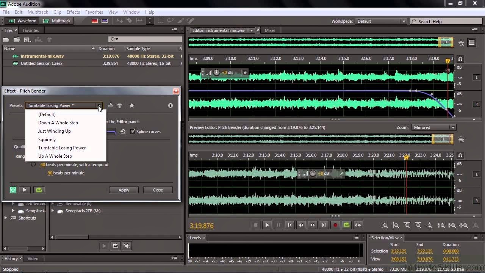Toggle left channel L in Editor

477,77
